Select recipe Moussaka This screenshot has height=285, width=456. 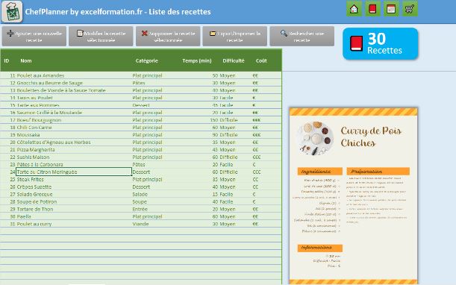click(28, 135)
